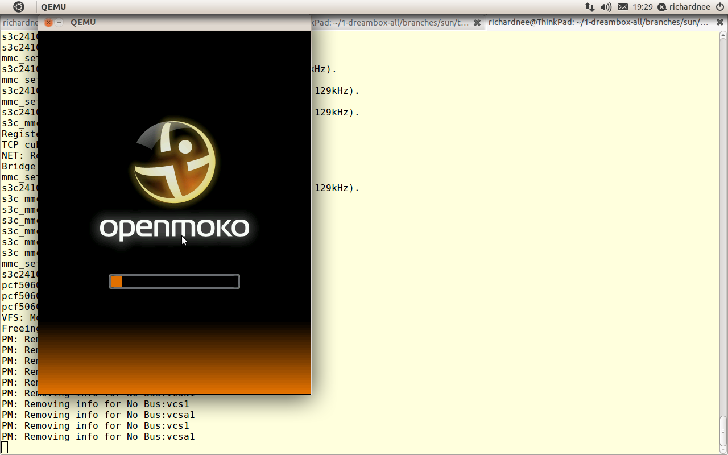The height and width of the screenshot is (455, 728).
Task: Click the openmoko wordmark in QEMU screen
Action: (175, 229)
